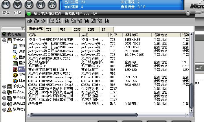Click the circular arrows refresh icon in top toolbar
This screenshot has height=122, width=204.
pos(29,5)
